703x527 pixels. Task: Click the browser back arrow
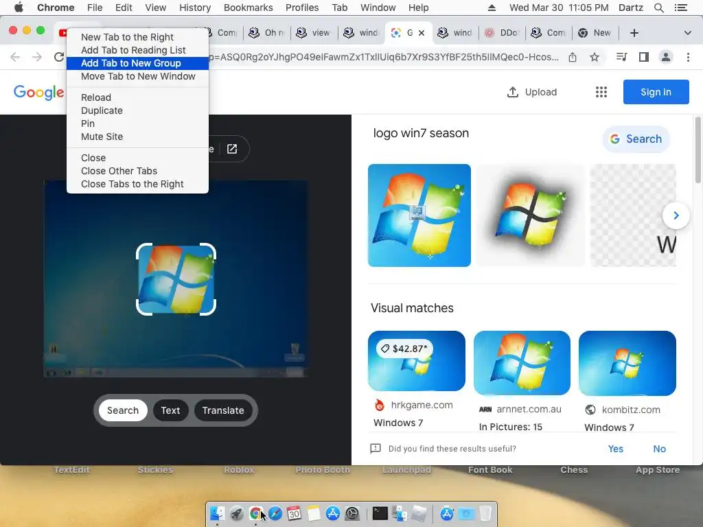tap(15, 57)
